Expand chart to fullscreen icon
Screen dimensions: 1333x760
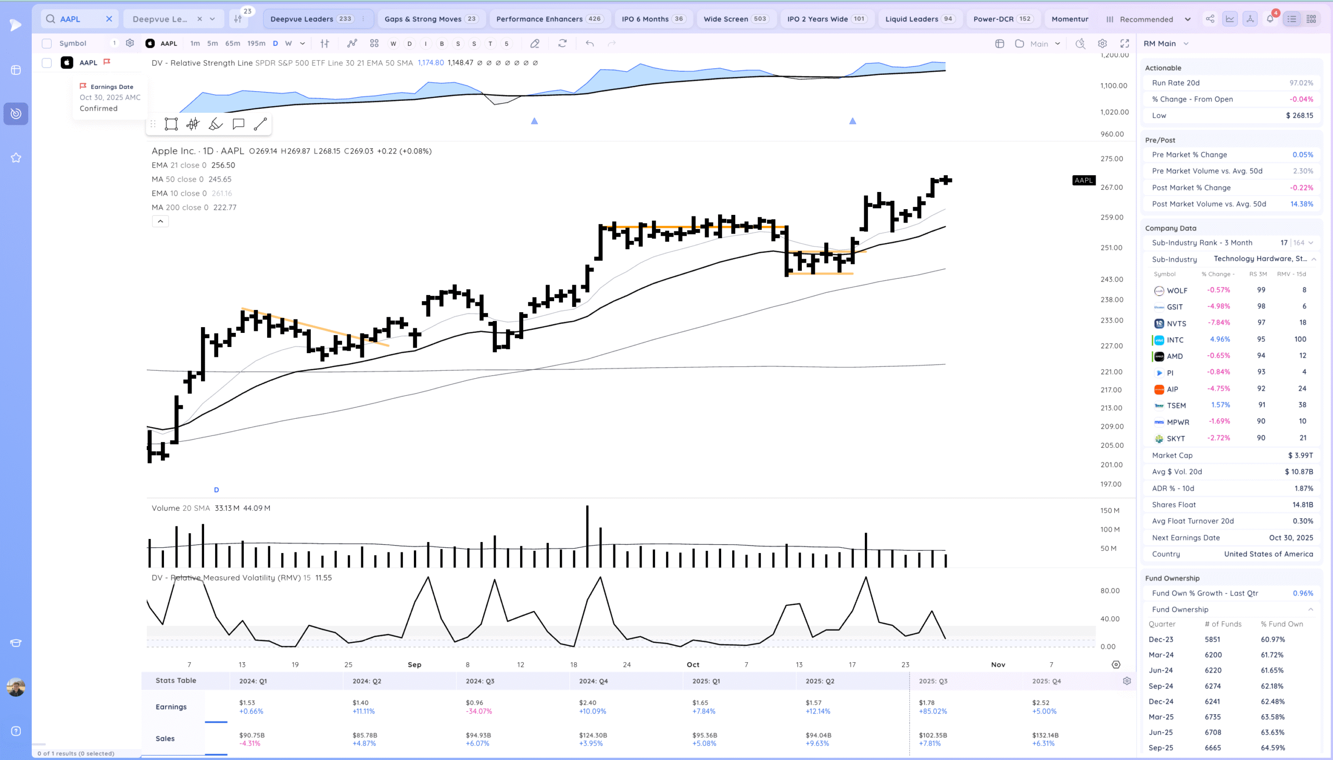[1125, 43]
